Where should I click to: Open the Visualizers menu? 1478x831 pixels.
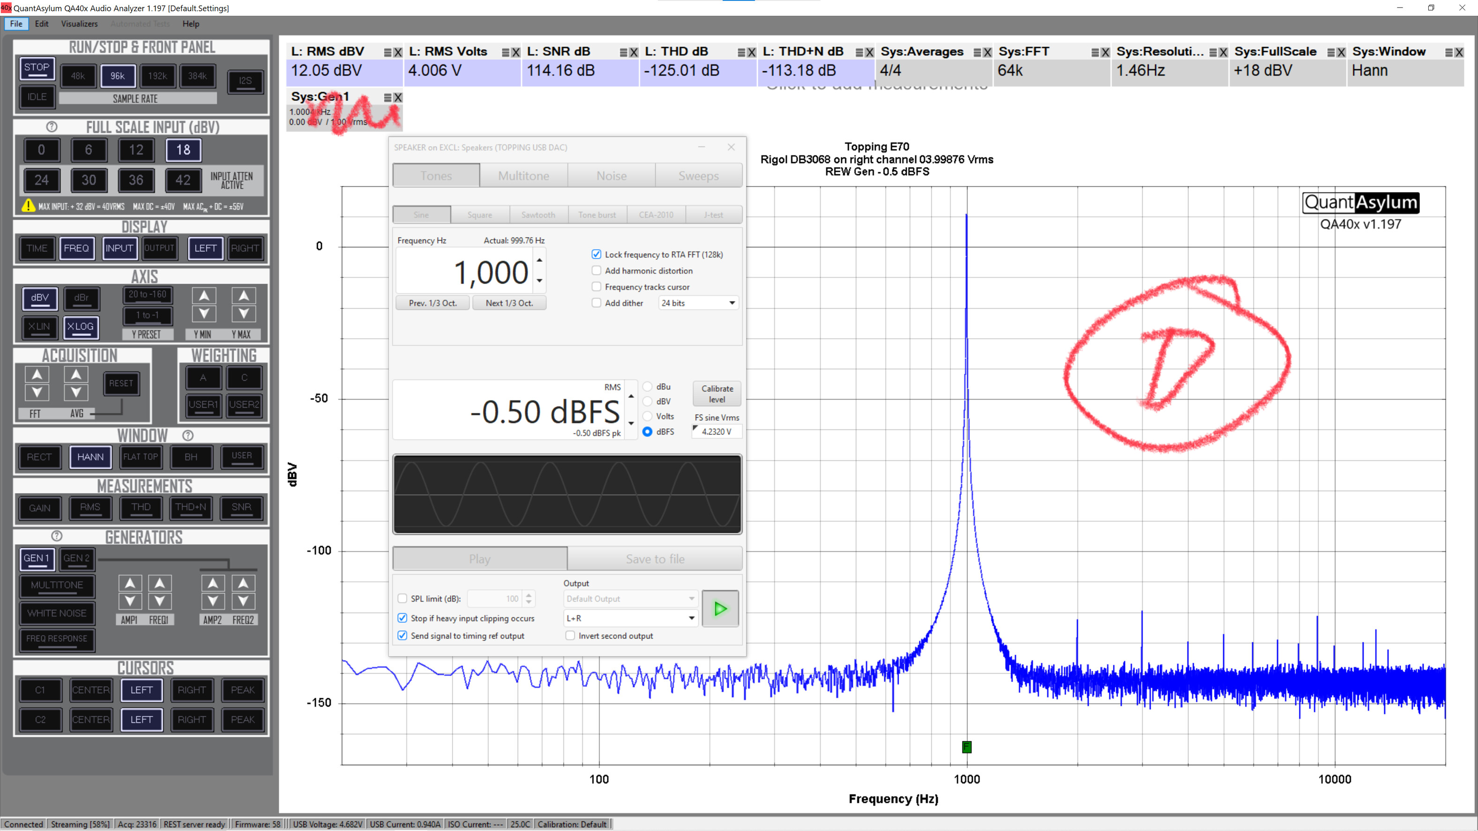(x=79, y=23)
